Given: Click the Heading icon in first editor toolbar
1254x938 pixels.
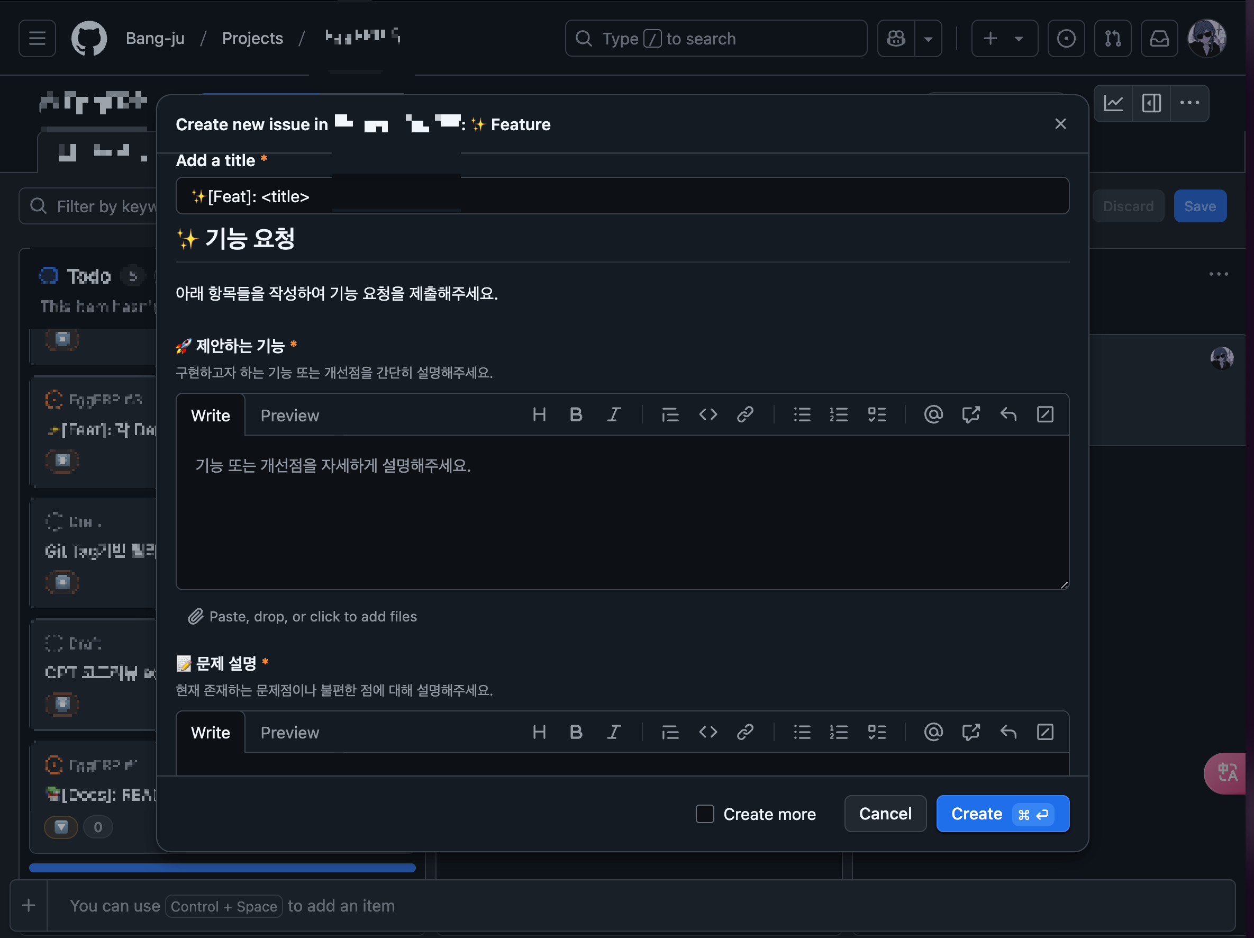Looking at the screenshot, I should point(539,414).
